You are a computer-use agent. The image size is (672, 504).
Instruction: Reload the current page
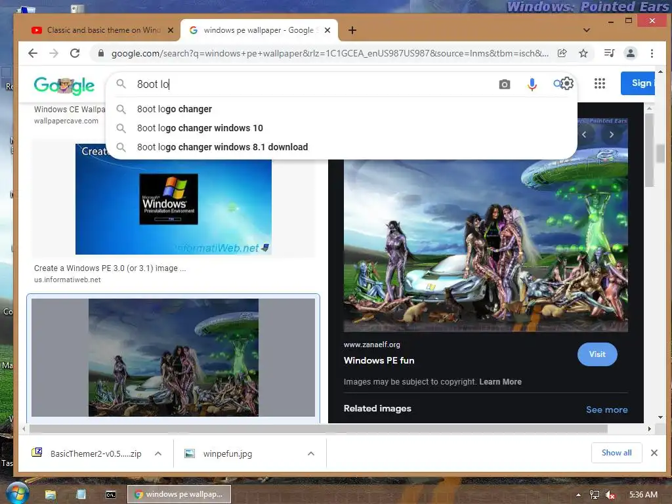pyautogui.click(x=75, y=53)
